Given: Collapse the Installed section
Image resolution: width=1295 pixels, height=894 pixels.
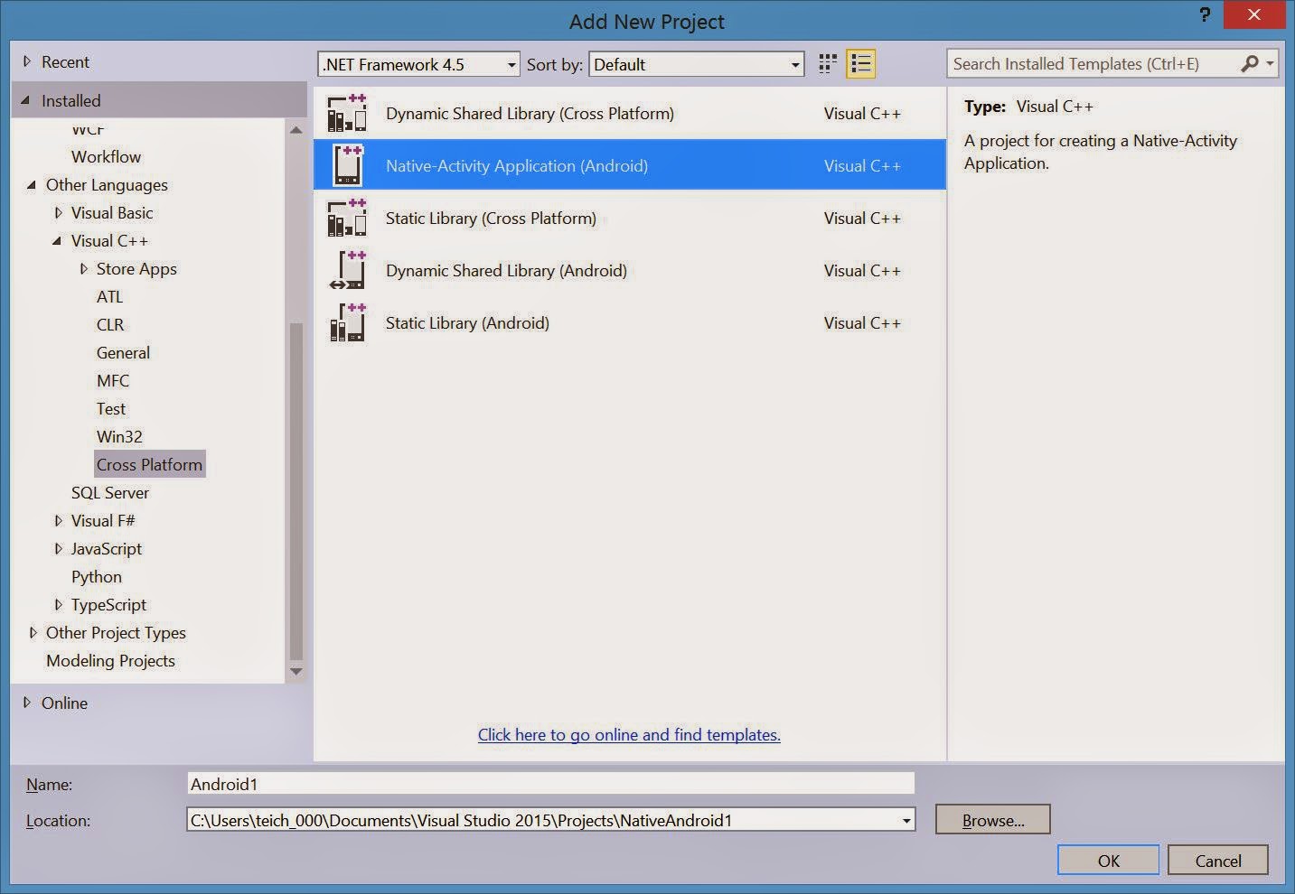Looking at the screenshot, I should pyautogui.click(x=25, y=100).
